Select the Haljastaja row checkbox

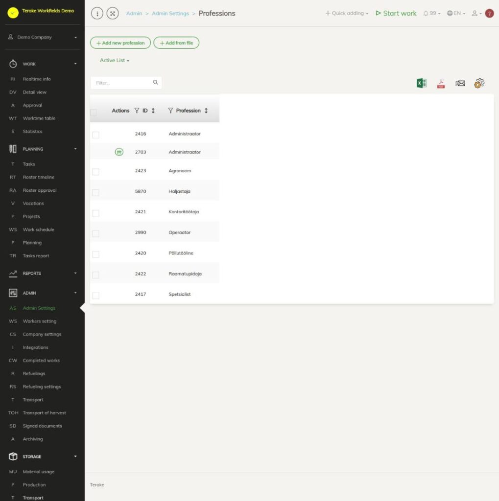pyautogui.click(x=95, y=192)
